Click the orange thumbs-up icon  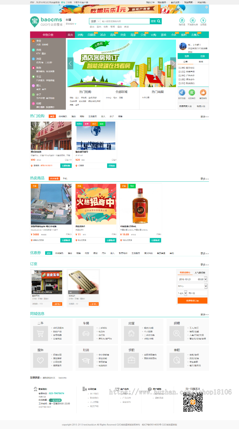click(203, 92)
